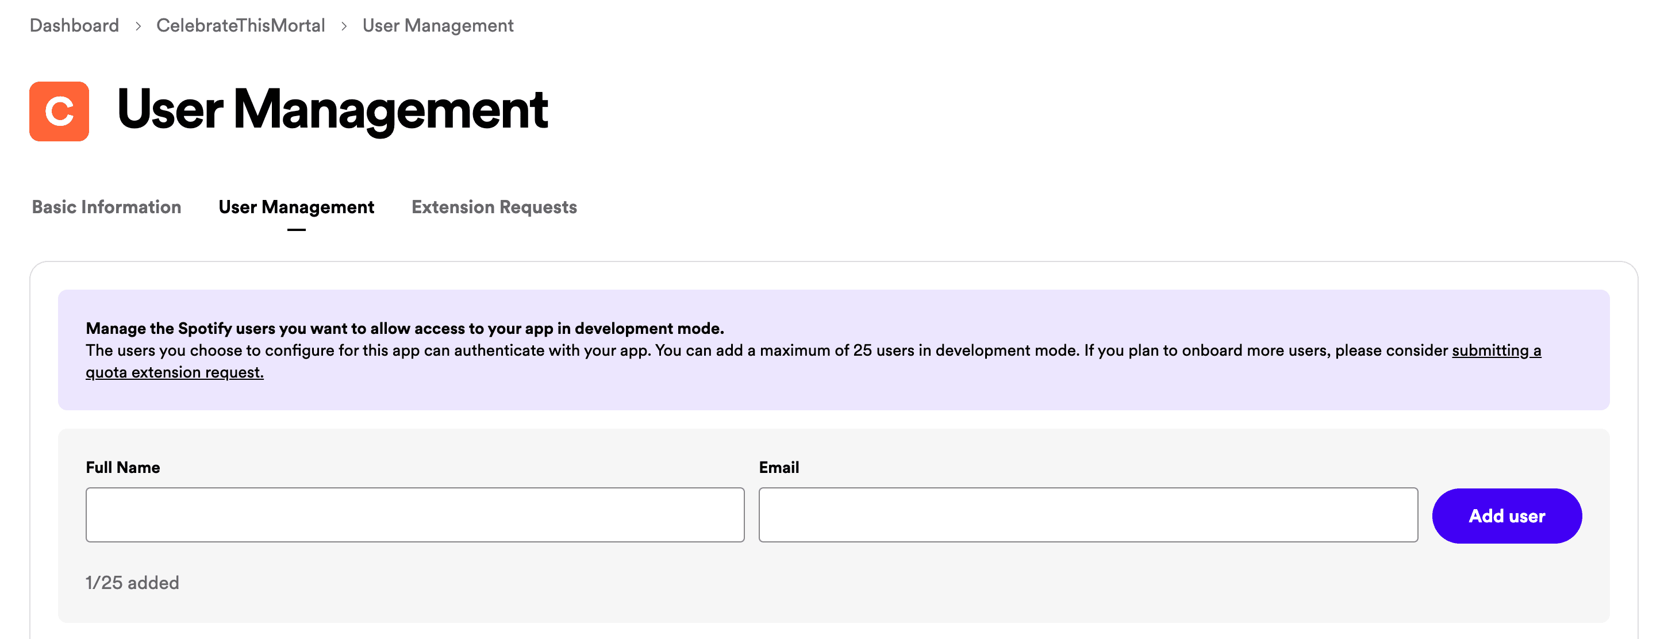Click into the Email input field
The image size is (1668, 639).
coord(1088,515)
